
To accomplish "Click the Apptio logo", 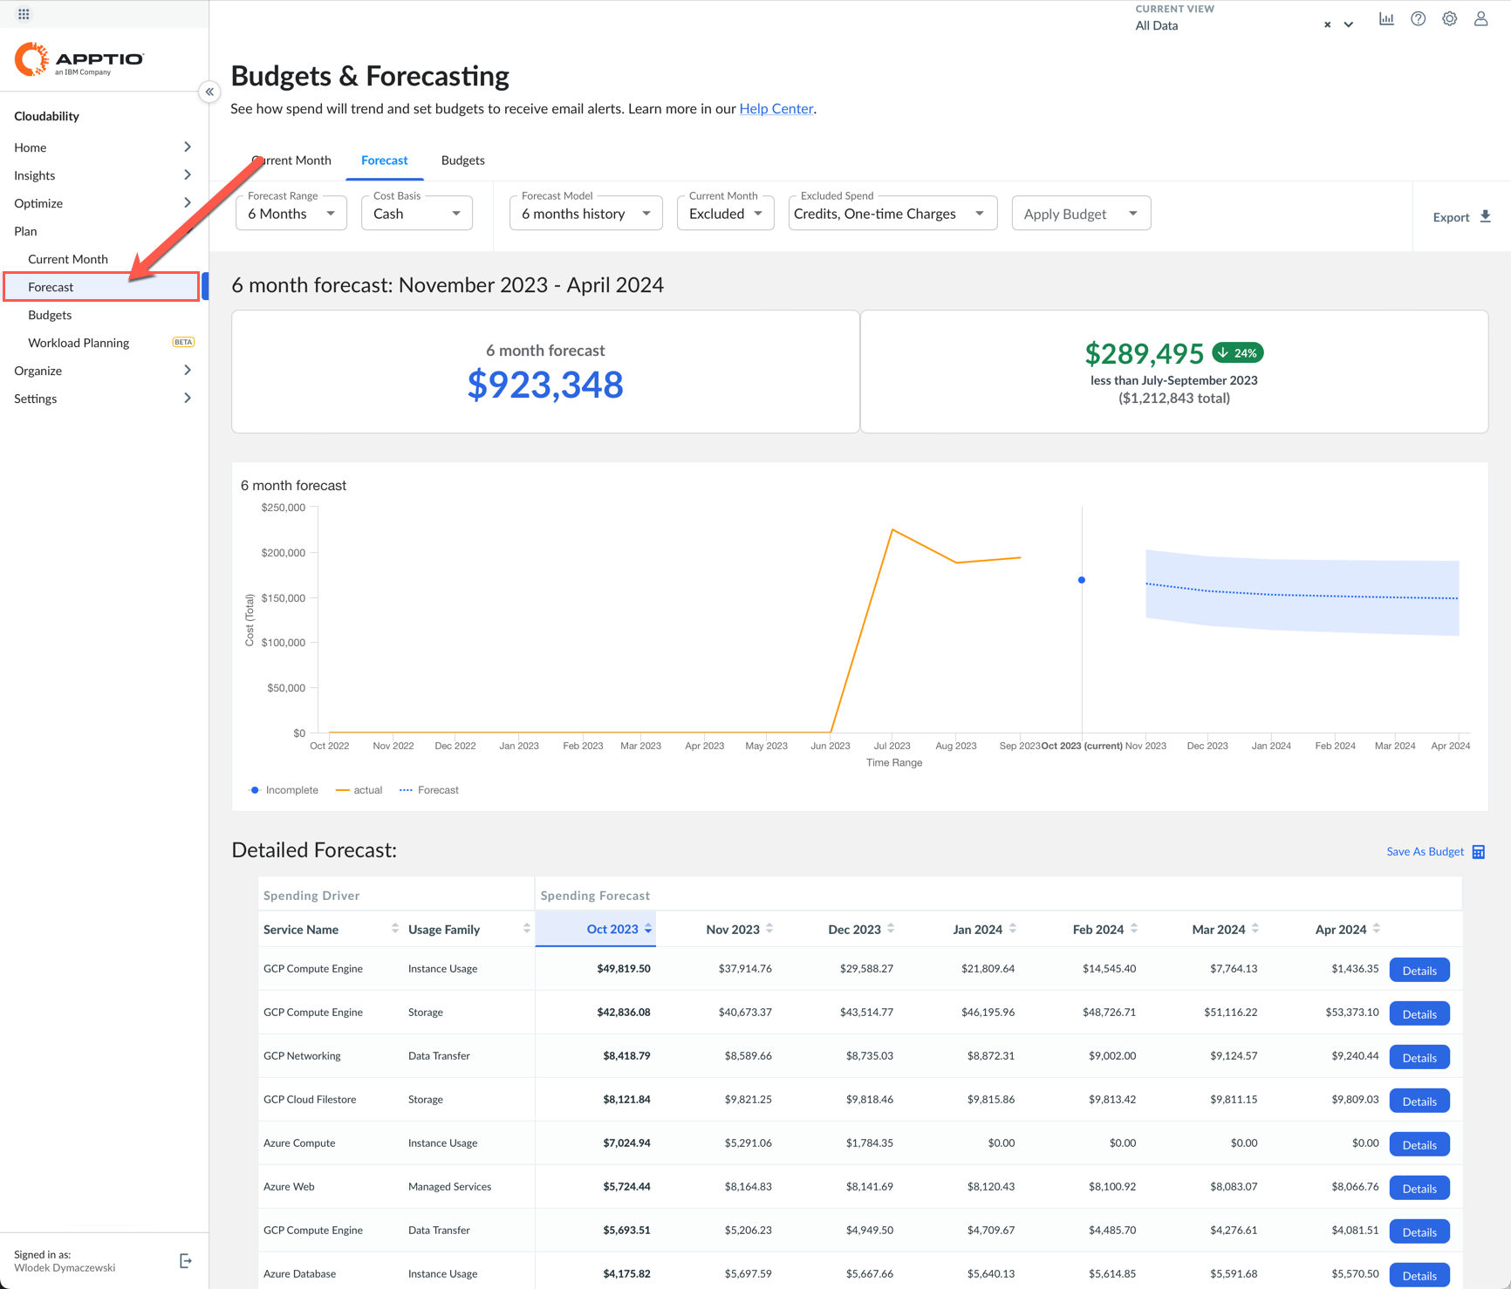I will coord(79,59).
